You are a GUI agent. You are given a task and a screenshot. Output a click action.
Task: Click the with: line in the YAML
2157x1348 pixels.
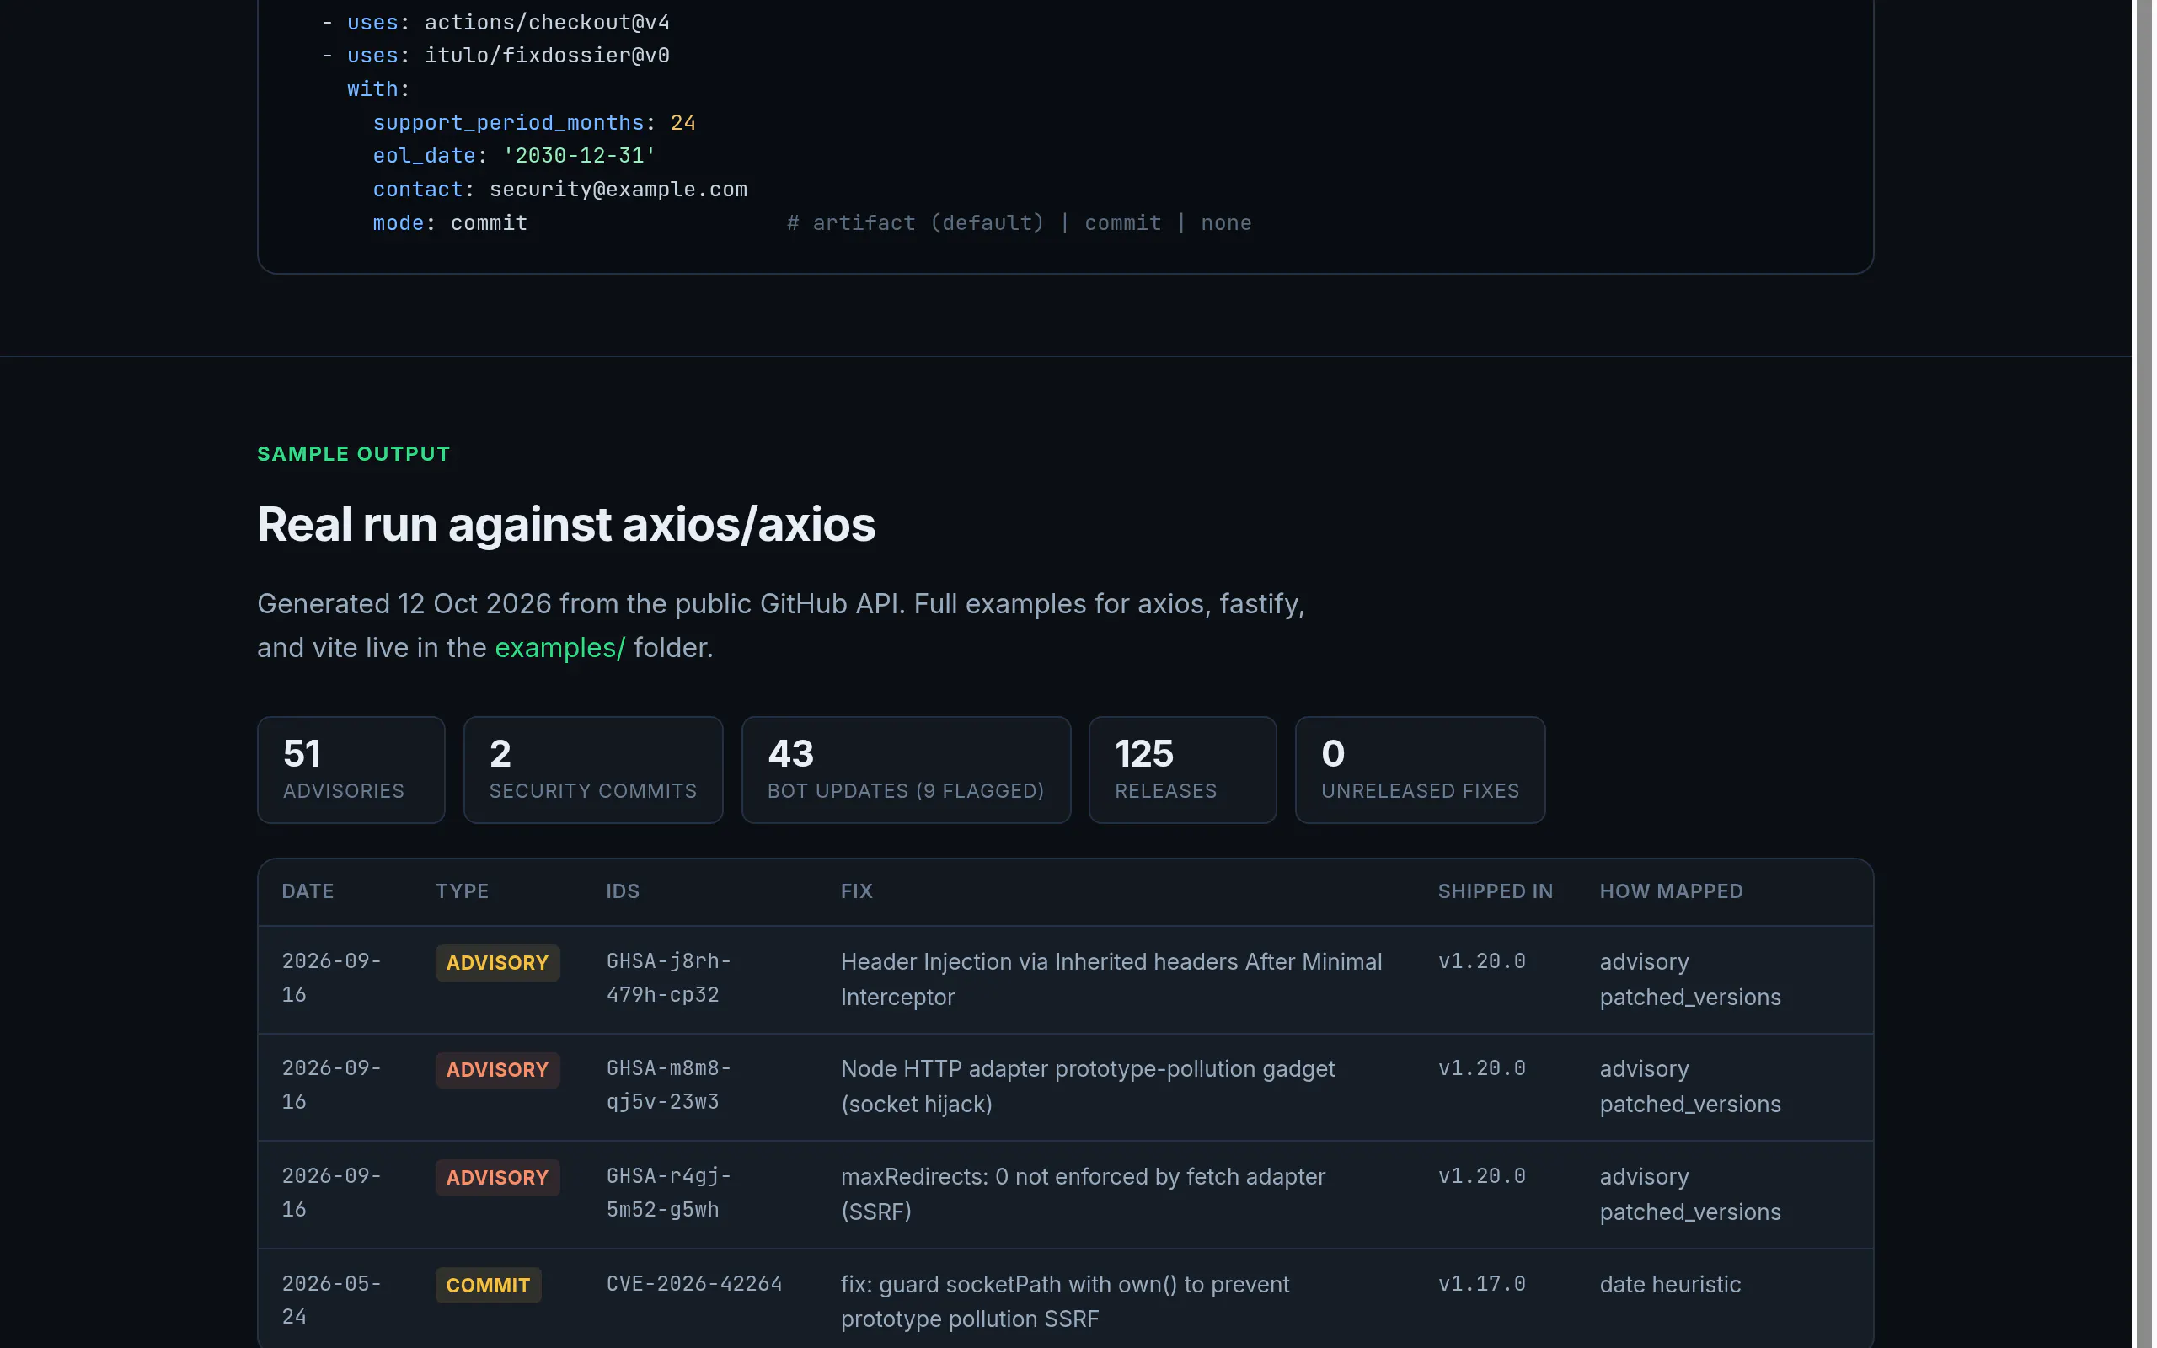click(x=378, y=89)
